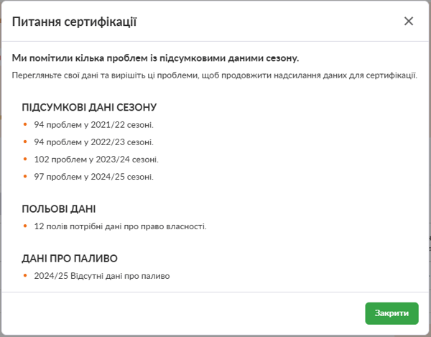Viewport: 431px width, 337px height.
Task: Select the 97 проблем у 2024/25 entry
Action: click(x=93, y=176)
